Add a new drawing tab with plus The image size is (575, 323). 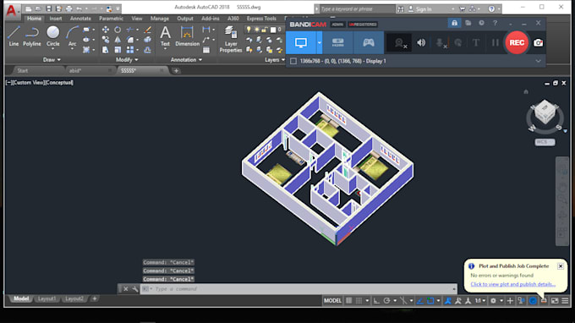[176, 71]
